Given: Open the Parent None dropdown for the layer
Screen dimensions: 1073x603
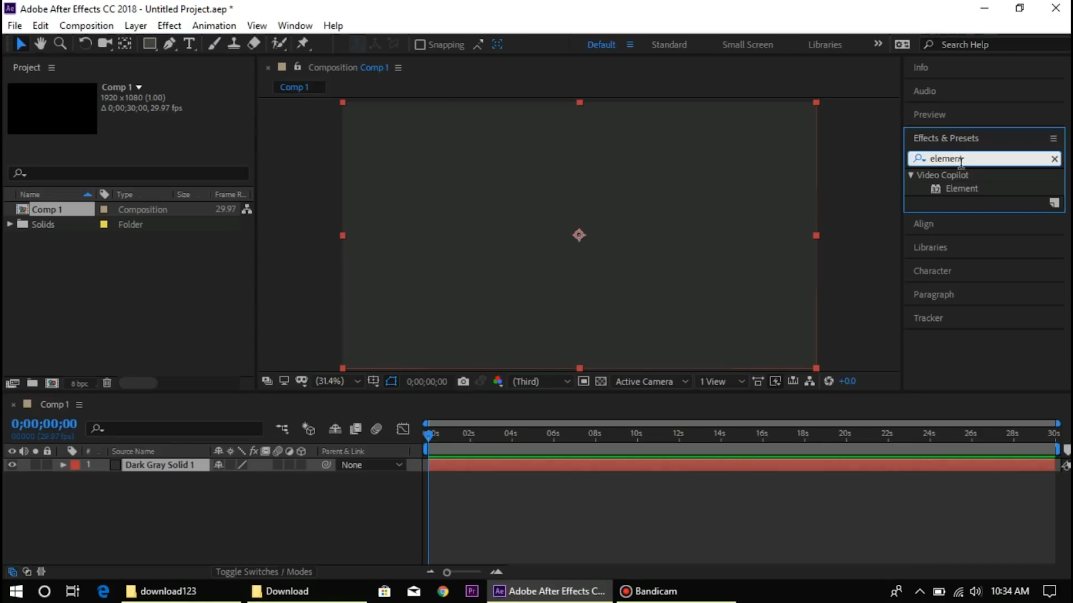Looking at the screenshot, I should click(372, 464).
